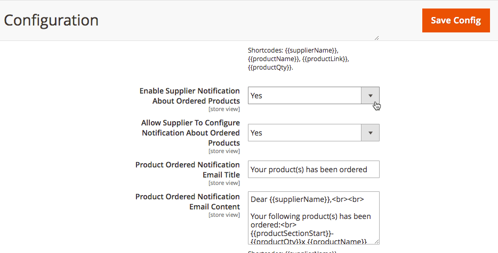
Task: Click store view scope under Email Title label
Action: (224, 183)
